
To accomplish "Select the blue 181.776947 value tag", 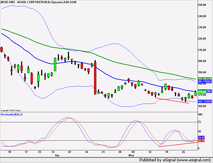I will pyautogui.click(x=205, y=81).
